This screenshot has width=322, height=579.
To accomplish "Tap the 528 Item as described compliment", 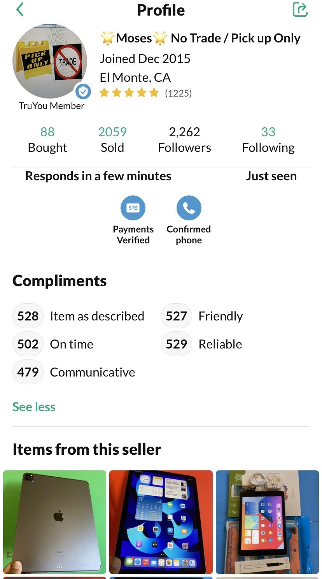I will coord(79,316).
